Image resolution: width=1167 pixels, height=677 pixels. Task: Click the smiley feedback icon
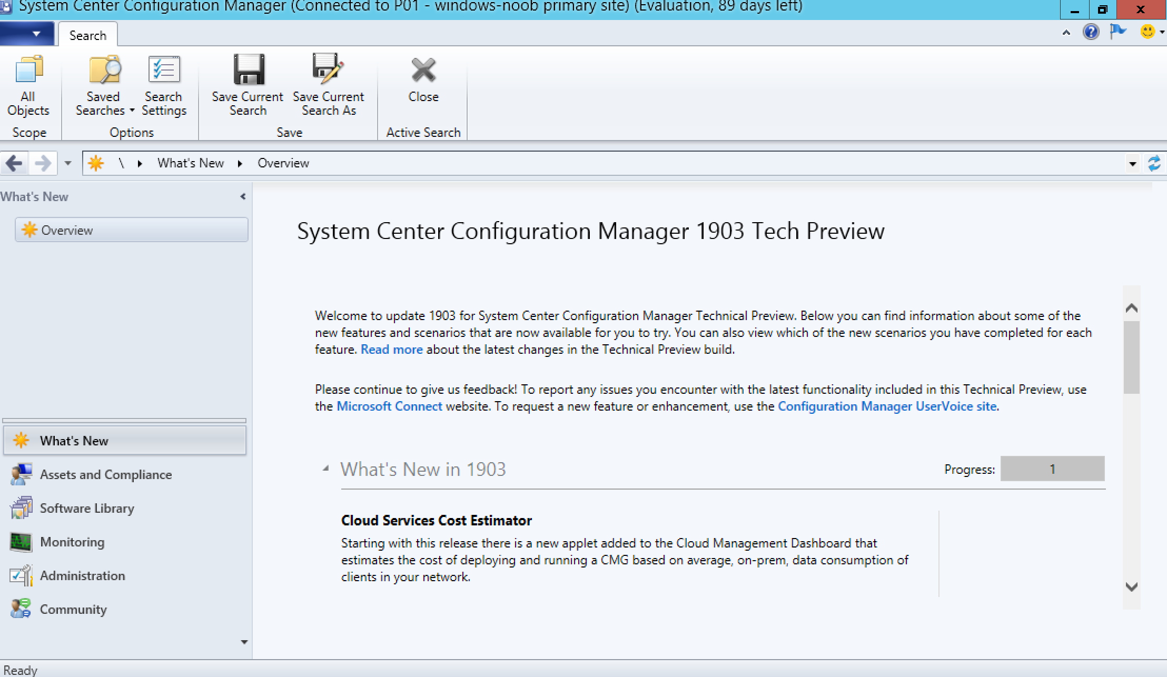[1147, 32]
